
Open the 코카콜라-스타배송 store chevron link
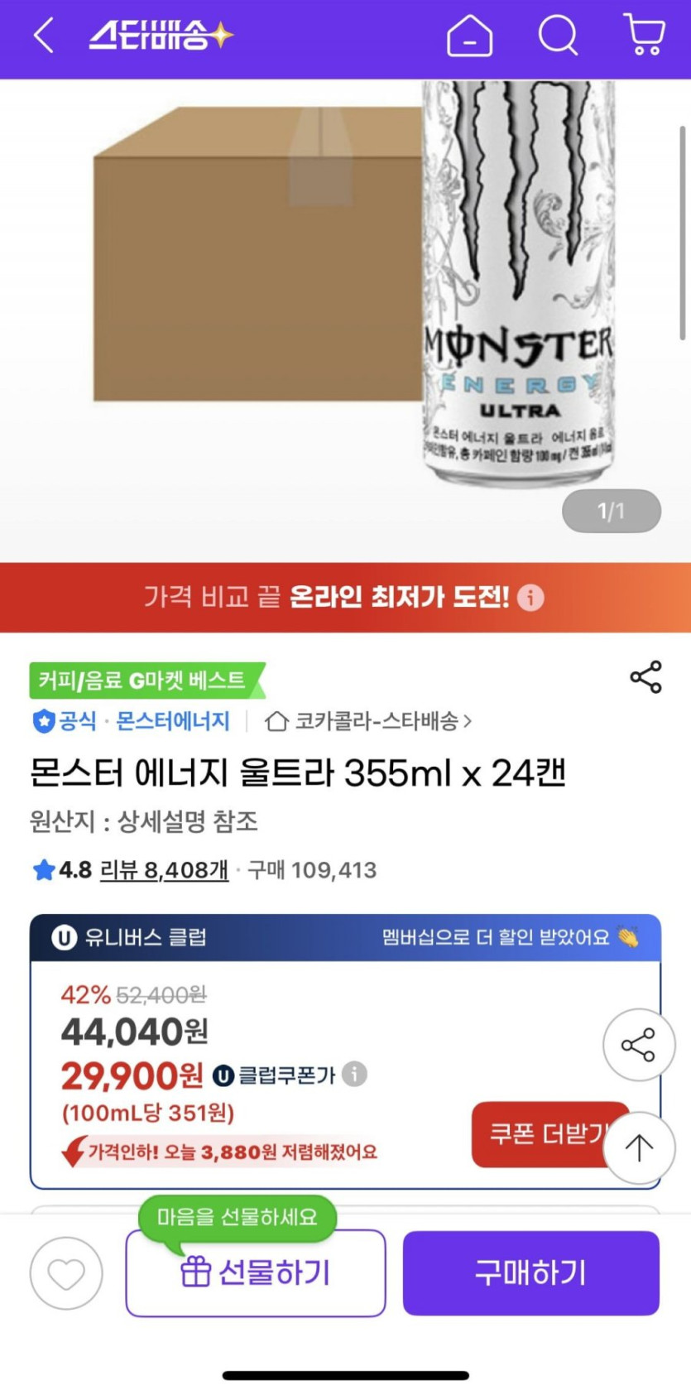(369, 722)
